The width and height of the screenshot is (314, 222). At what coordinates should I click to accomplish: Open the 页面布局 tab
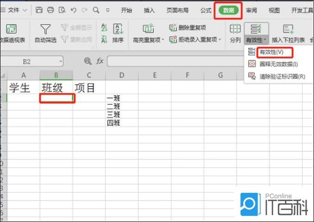point(178,10)
